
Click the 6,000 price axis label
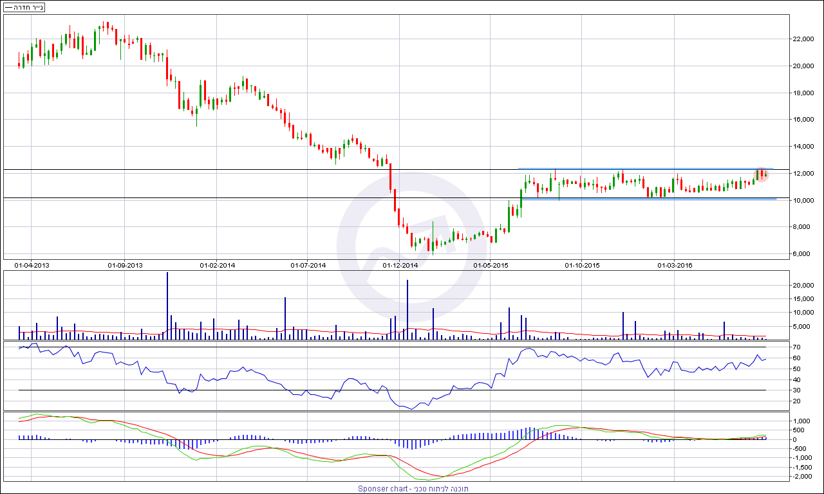pos(803,253)
